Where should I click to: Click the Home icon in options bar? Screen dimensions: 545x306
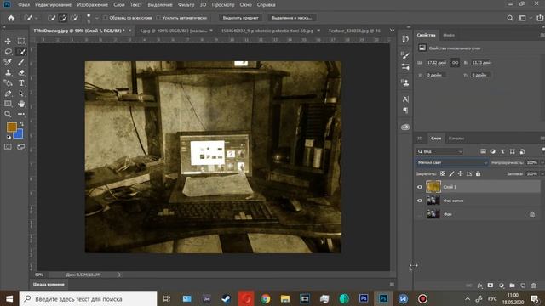coord(11,18)
